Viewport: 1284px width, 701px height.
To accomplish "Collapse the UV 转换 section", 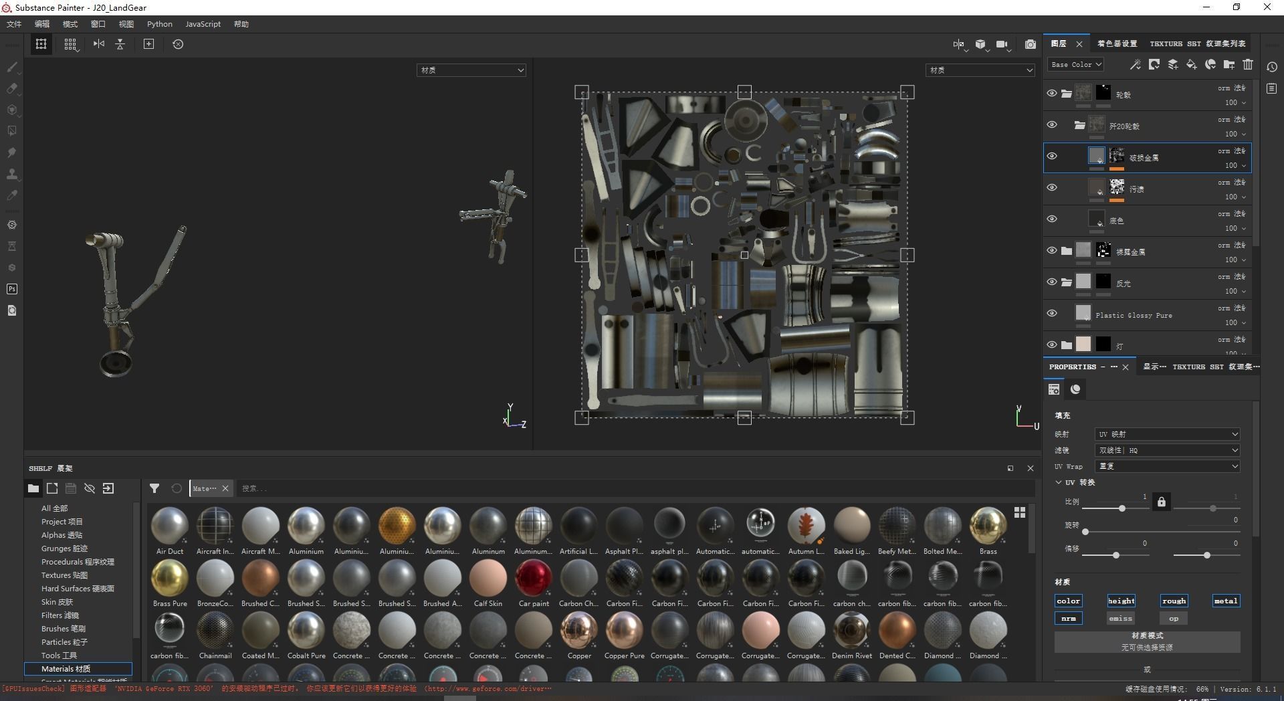I will point(1059,482).
